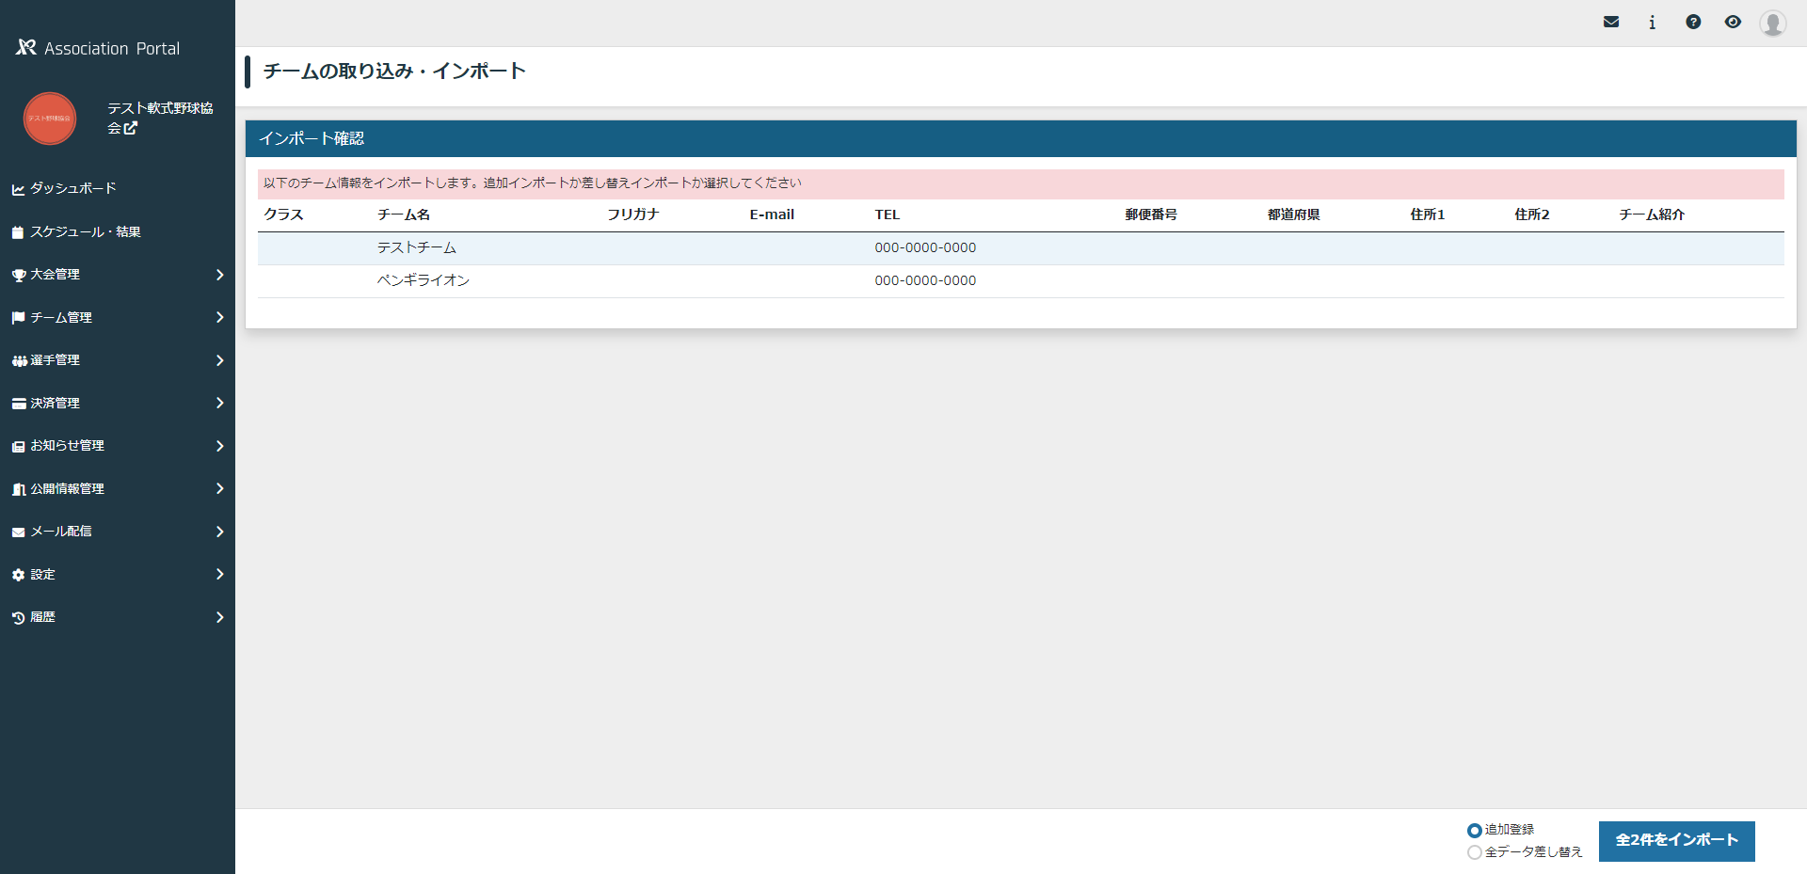Click the 設定 gear icon in sidebar
Viewport: 1807px width, 874px height.
point(18,575)
